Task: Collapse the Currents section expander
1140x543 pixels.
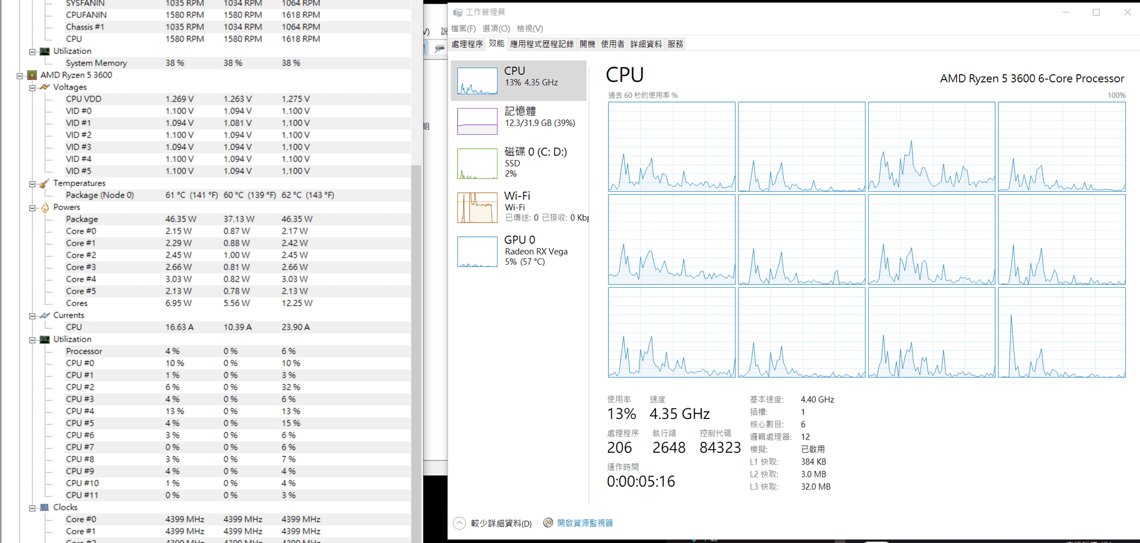Action: [33, 316]
